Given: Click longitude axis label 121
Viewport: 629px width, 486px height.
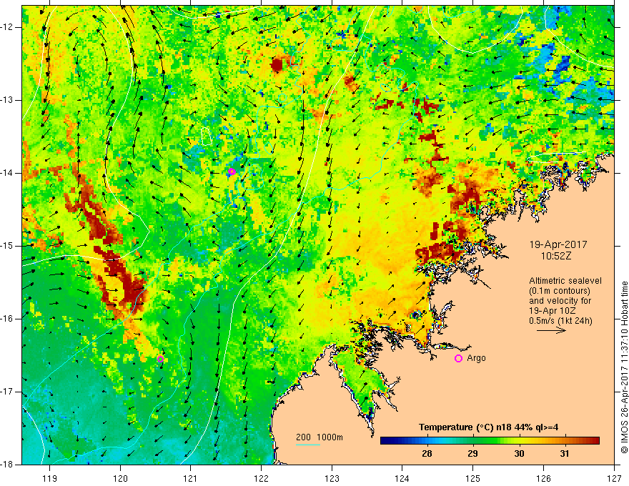Looking at the screenshot, I should tap(190, 478).
